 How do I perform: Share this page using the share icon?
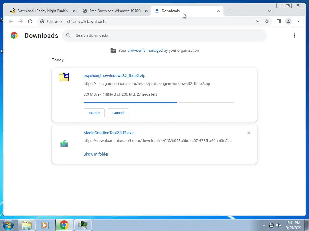[257, 21]
